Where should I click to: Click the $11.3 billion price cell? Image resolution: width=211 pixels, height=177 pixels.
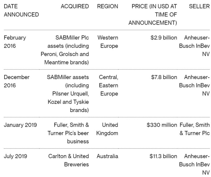(x=163, y=156)
